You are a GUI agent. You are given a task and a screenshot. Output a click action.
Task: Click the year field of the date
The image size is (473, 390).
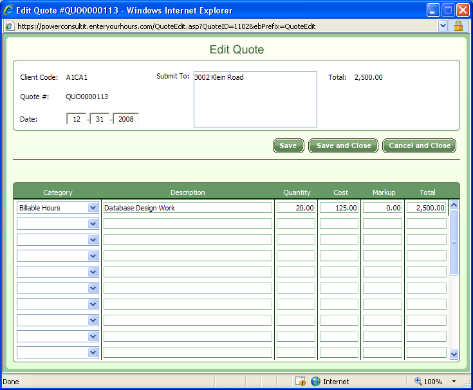tap(126, 119)
